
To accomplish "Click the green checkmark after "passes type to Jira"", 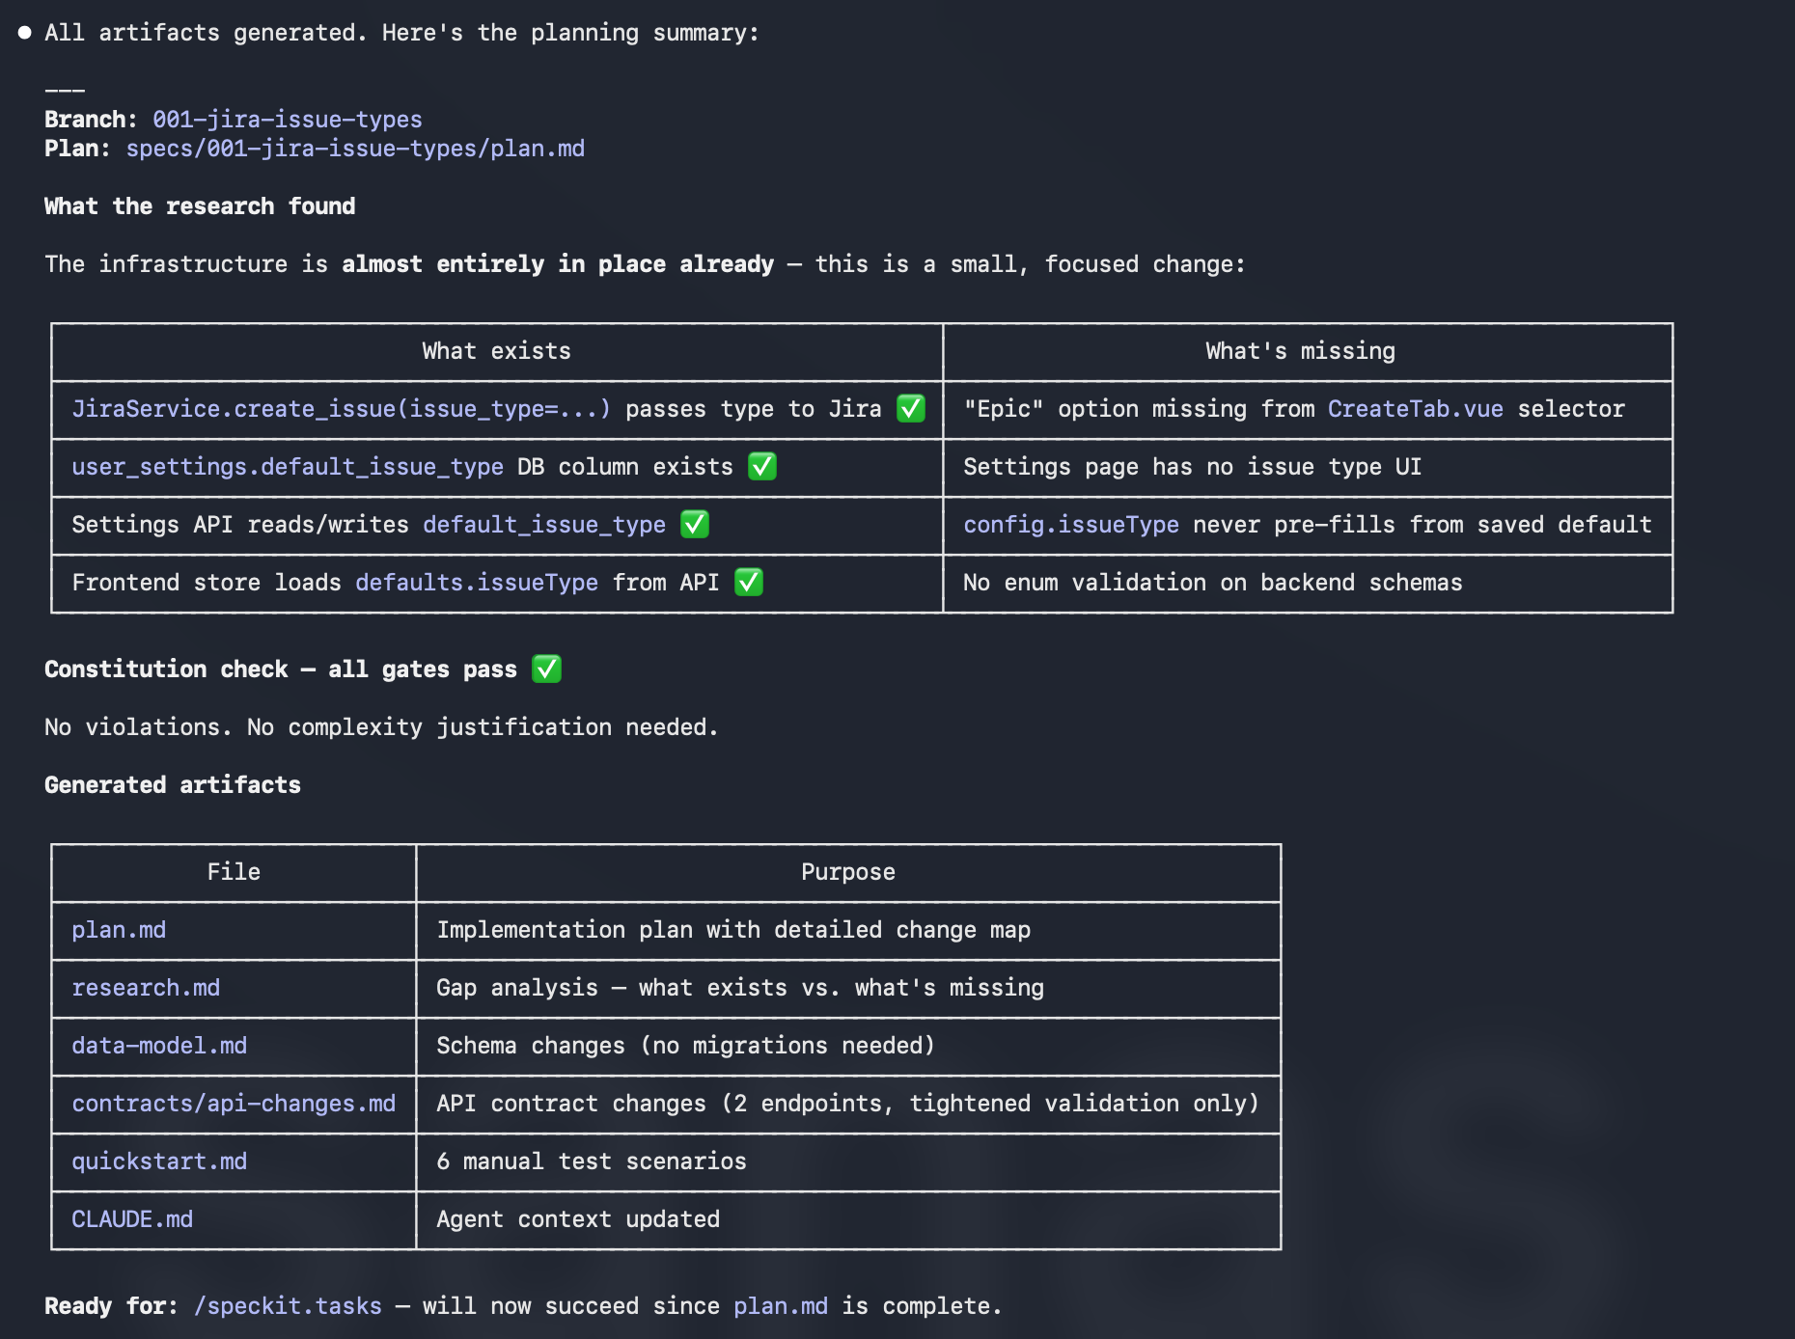I will pyautogui.click(x=910, y=409).
